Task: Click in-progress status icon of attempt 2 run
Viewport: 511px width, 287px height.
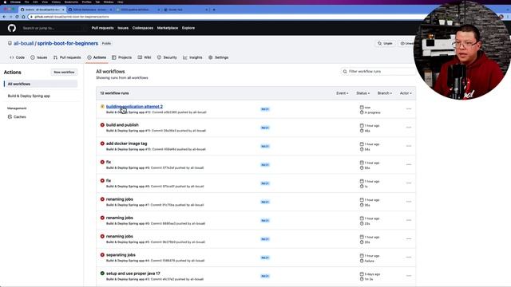Action: point(102,106)
